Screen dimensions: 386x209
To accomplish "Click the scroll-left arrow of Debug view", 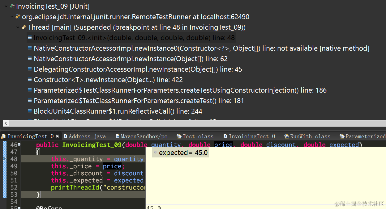I will (x=6, y=123).
